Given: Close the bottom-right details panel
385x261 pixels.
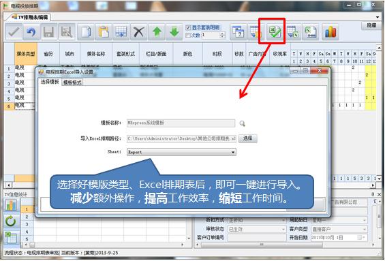Looking at the screenshot, I should (379, 194).
